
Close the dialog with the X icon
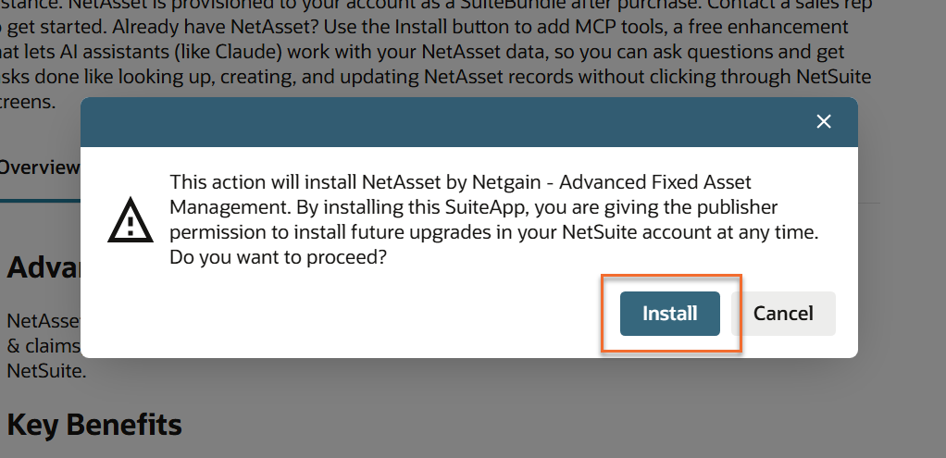click(824, 121)
